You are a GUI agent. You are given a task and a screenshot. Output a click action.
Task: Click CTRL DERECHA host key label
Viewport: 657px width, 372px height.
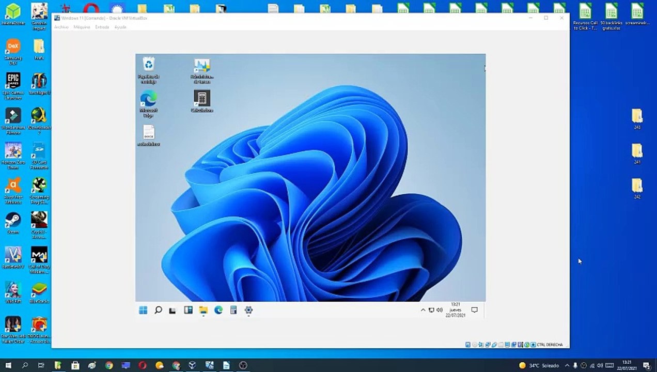(550, 345)
